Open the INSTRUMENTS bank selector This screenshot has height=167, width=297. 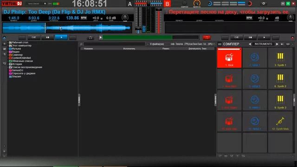tap(263, 44)
